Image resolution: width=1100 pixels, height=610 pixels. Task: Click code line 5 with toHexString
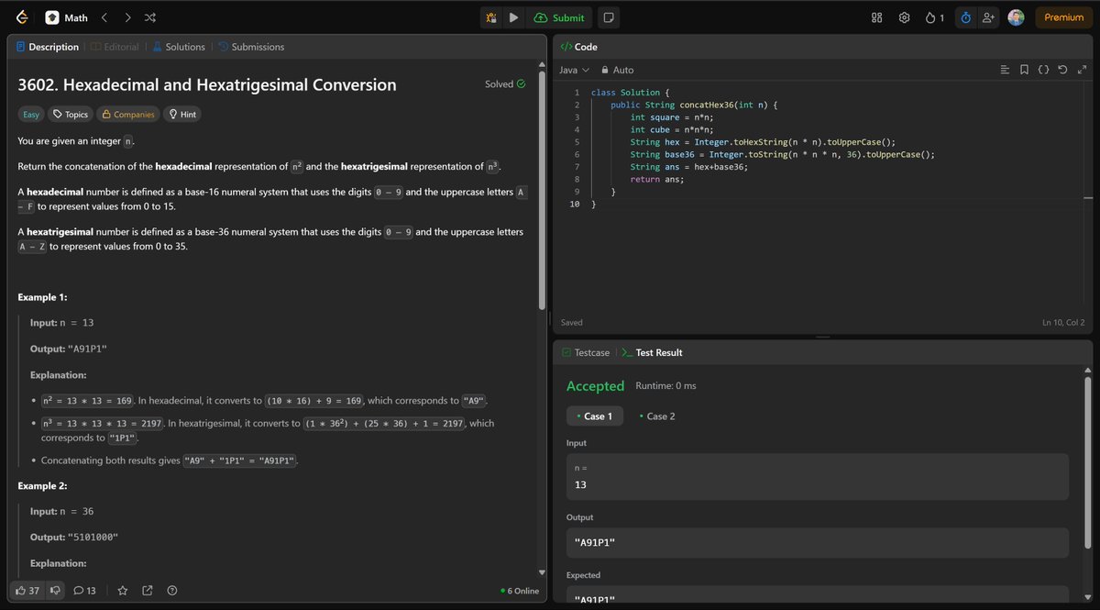[763, 142]
